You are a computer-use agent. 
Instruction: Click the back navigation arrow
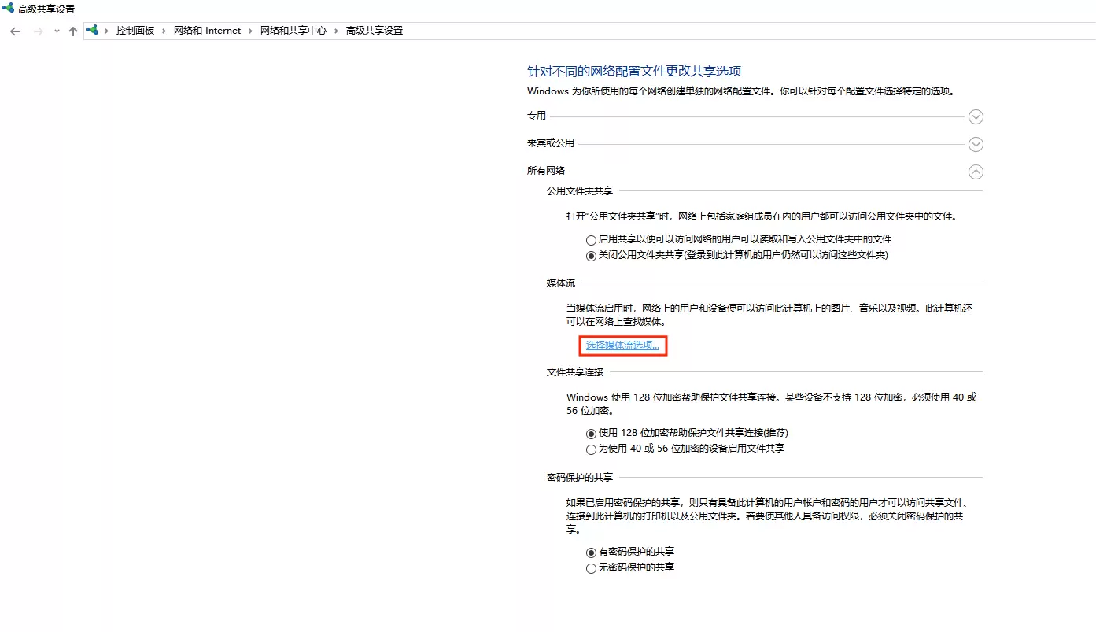[15, 31]
